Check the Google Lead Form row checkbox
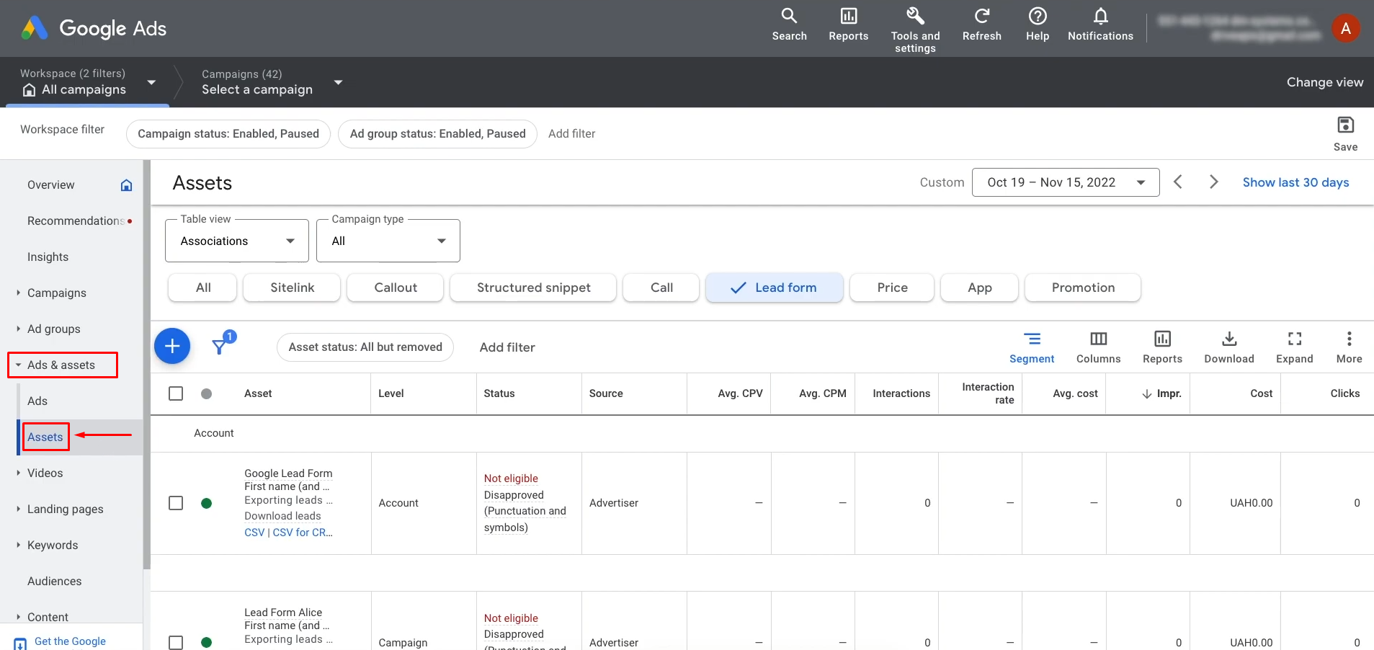This screenshot has height=650, width=1374. click(x=176, y=503)
